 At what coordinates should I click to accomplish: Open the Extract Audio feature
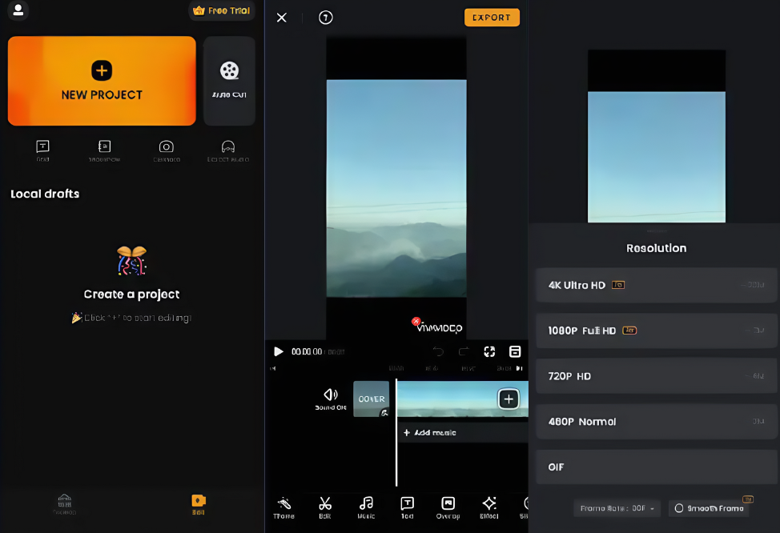pos(227,150)
